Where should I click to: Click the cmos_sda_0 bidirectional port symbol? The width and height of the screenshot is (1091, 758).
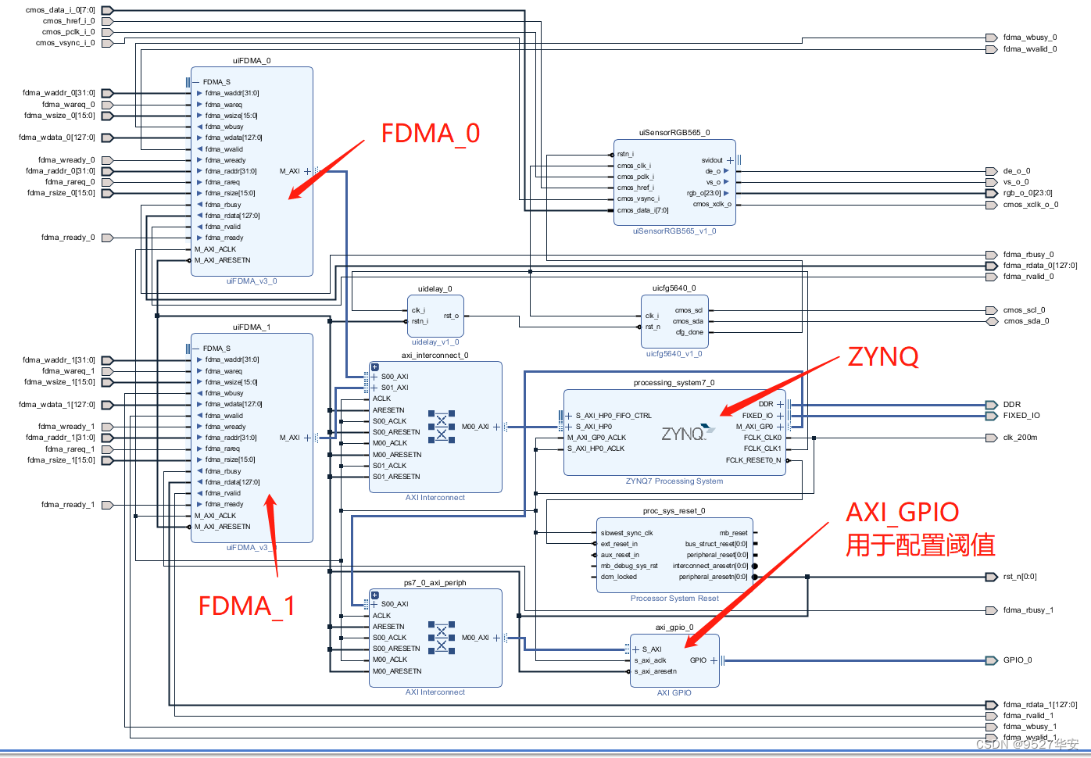click(991, 321)
